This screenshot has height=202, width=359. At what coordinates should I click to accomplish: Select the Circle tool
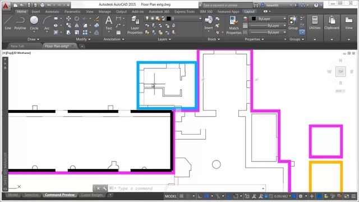pos(34,23)
